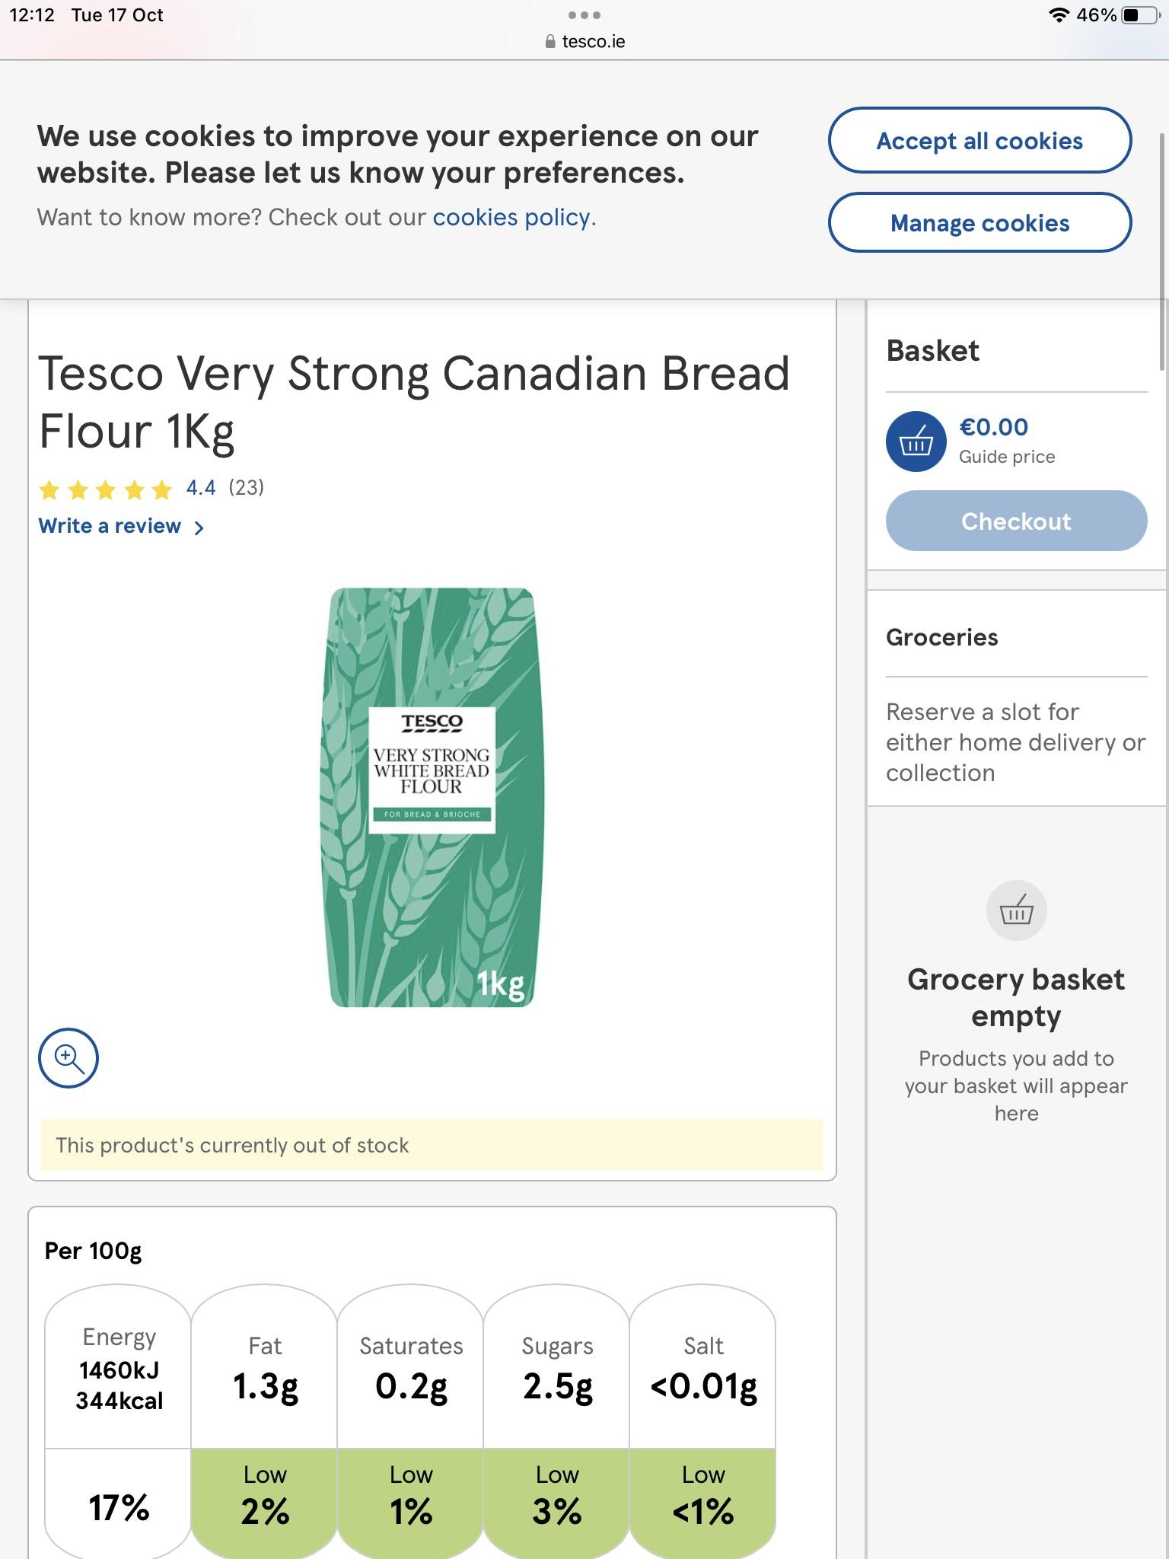Viewport: 1169px width, 1559px height.
Task: Expand Write a review via its chevron
Action: tap(199, 526)
